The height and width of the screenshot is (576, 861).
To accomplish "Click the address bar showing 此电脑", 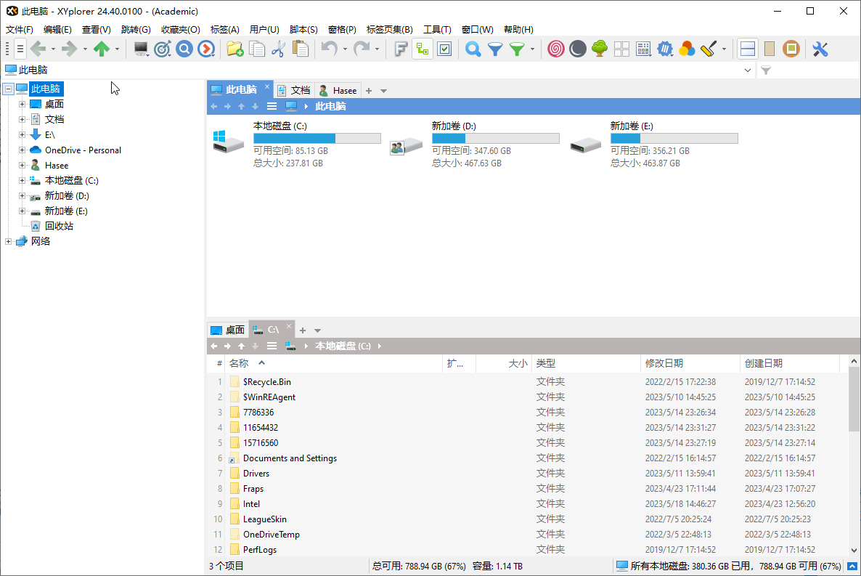I will click(x=377, y=70).
